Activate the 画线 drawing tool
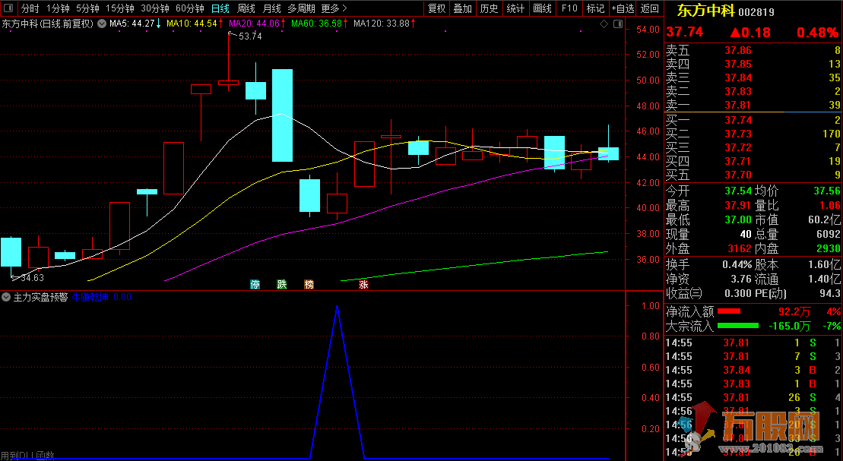The height and width of the screenshot is (461, 843). click(x=542, y=8)
